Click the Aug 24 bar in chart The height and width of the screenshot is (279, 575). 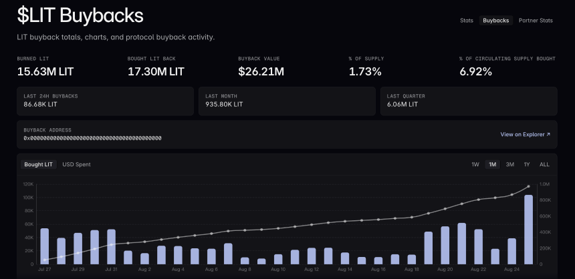point(511,251)
